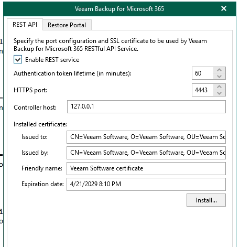240x247 pixels.
Task: Open certificate installer with Install... button
Action: pos(206,200)
